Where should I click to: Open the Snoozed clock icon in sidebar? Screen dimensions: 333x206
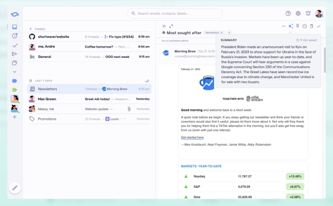(14, 36)
